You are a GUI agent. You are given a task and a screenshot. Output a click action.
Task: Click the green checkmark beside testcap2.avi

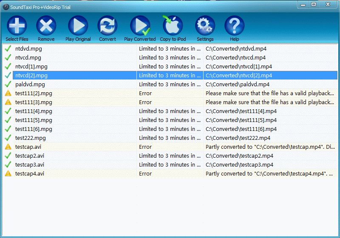(8, 156)
